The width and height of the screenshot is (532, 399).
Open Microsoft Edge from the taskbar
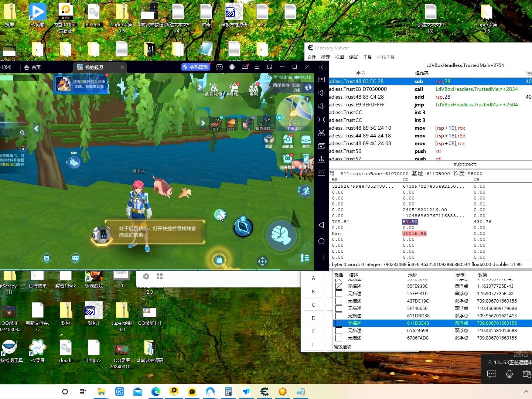pos(156,392)
